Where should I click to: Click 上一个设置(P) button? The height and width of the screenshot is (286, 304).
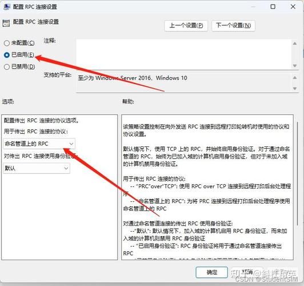tap(186, 25)
